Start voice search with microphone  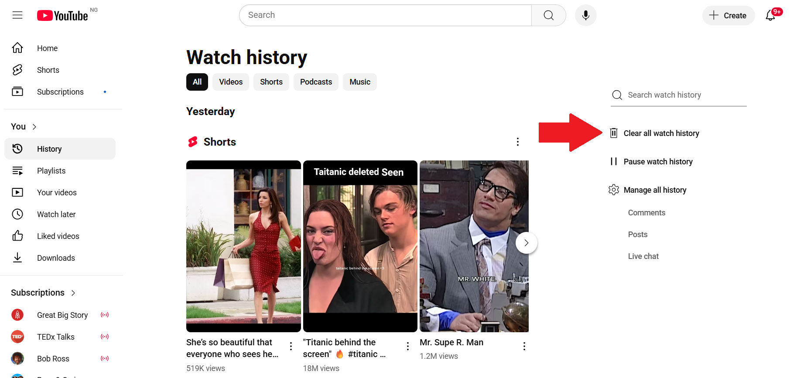(586, 15)
